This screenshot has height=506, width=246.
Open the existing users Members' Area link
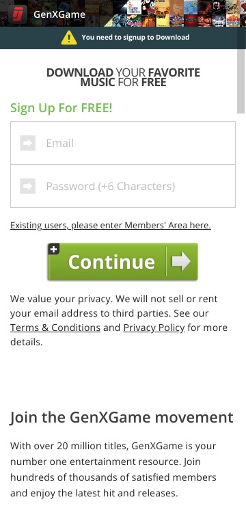click(x=111, y=225)
